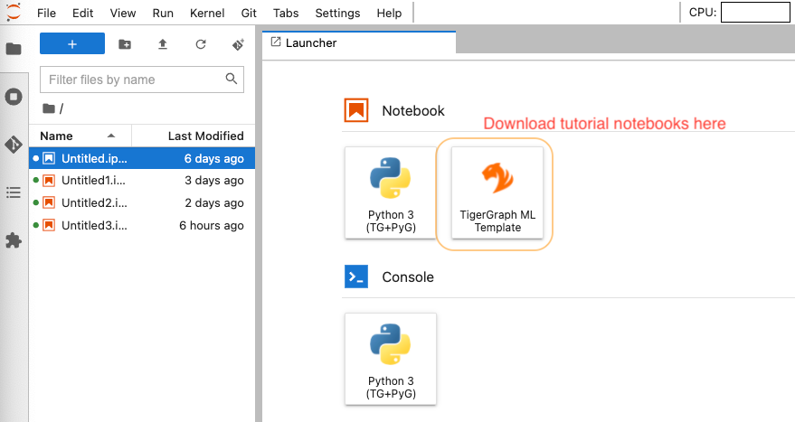
Task: Select Untitled2 notebook file
Action: point(142,202)
